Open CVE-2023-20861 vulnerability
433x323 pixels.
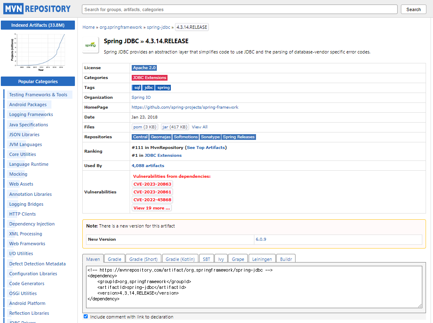(x=152, y=192)
